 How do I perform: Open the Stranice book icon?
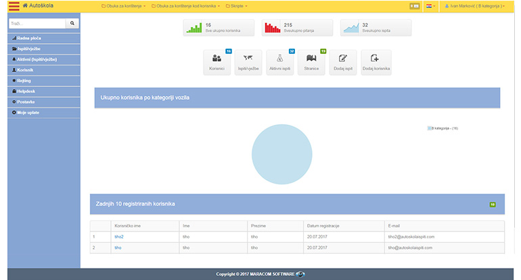(312, 59)
